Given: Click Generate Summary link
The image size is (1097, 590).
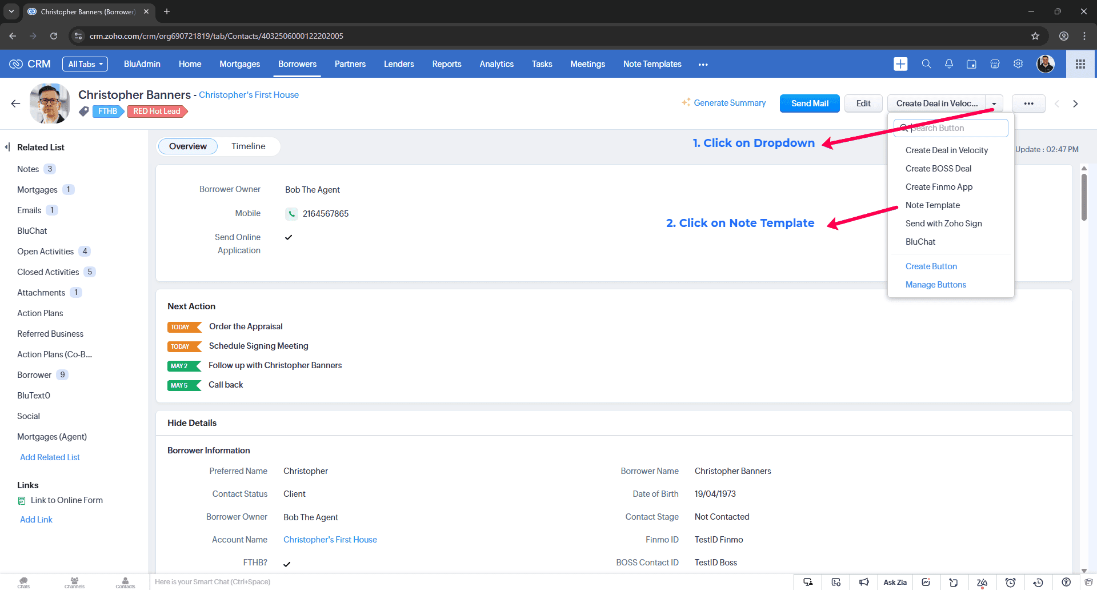Looking at the screenshot, I should [x=723, y=103].
